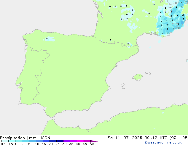Click the "11-07-2026" forecast date text
The width and height of the screenshot is (188, 145).
coord(129,138)
